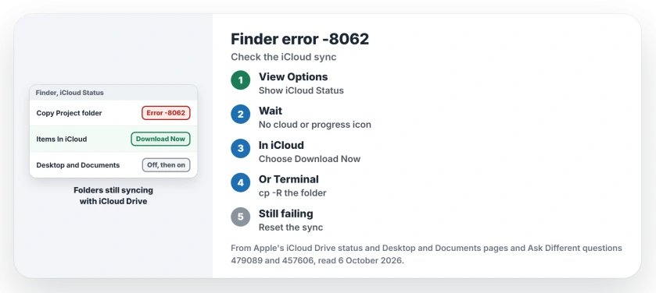Click the blue number 2 step circle
Screen dimensions: 656x293
(241, 115)
